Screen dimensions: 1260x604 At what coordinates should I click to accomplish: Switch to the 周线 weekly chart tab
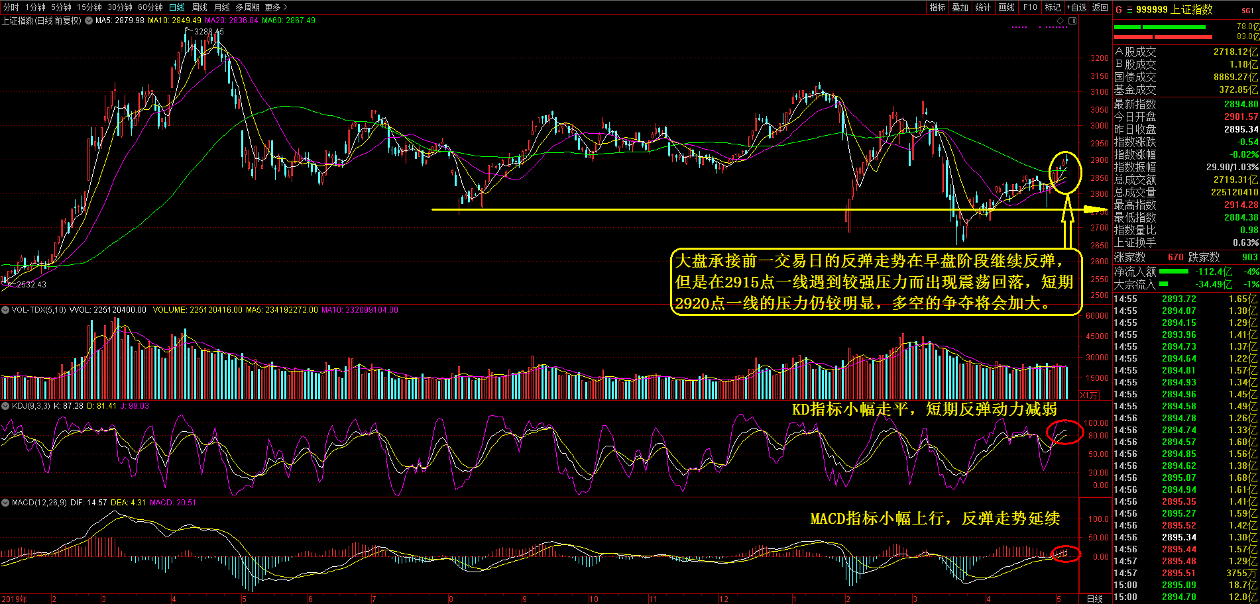(200, 7)
